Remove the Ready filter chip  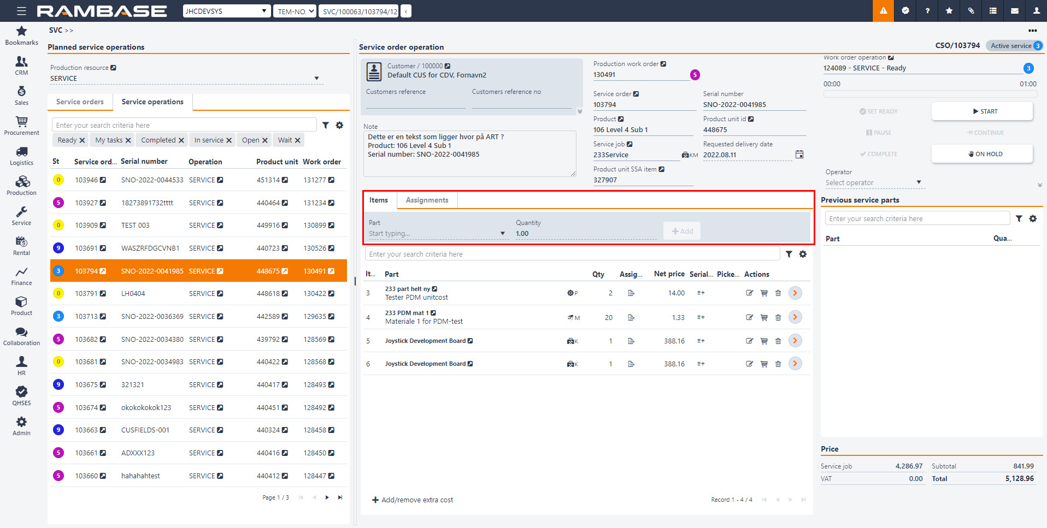[82, 140]
